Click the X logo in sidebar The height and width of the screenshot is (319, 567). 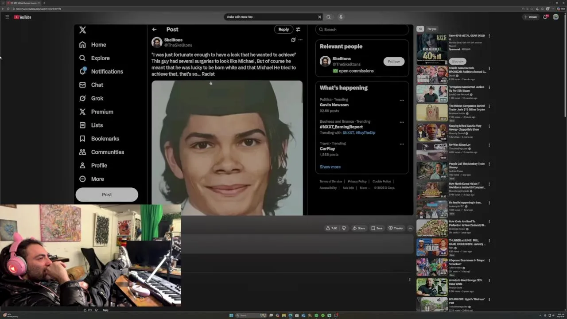[x=82, y=30]
